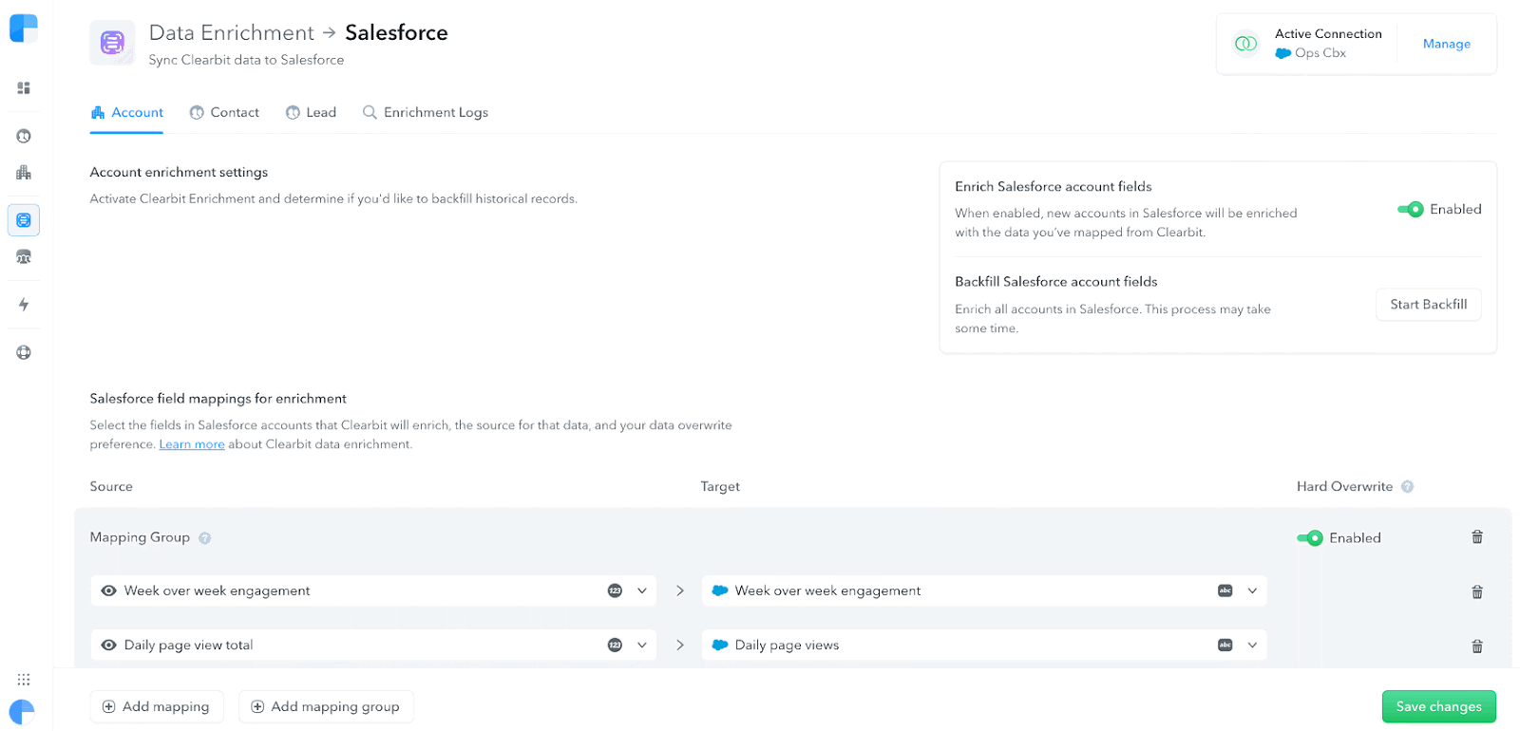Image resolution: width=1520 pixels, height=731 pixels.
Task: Click the Data Enrichment header icon
Action: [112, 43]
